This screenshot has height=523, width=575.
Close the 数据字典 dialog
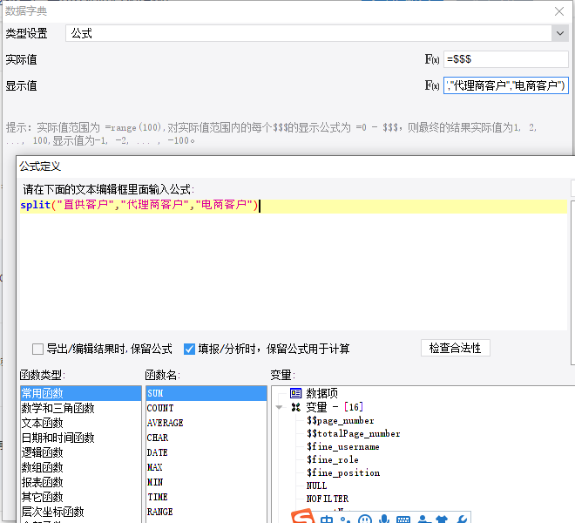(559, 11)
